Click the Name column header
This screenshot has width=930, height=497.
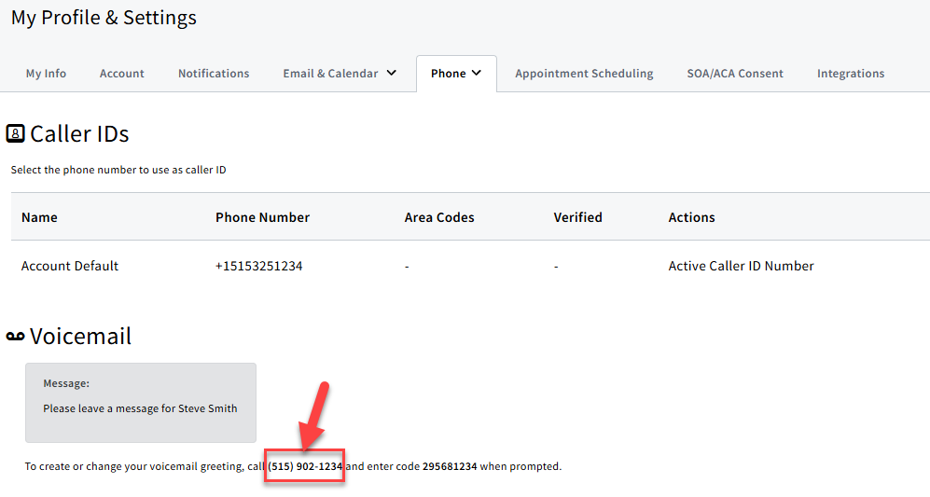[39, 217]
